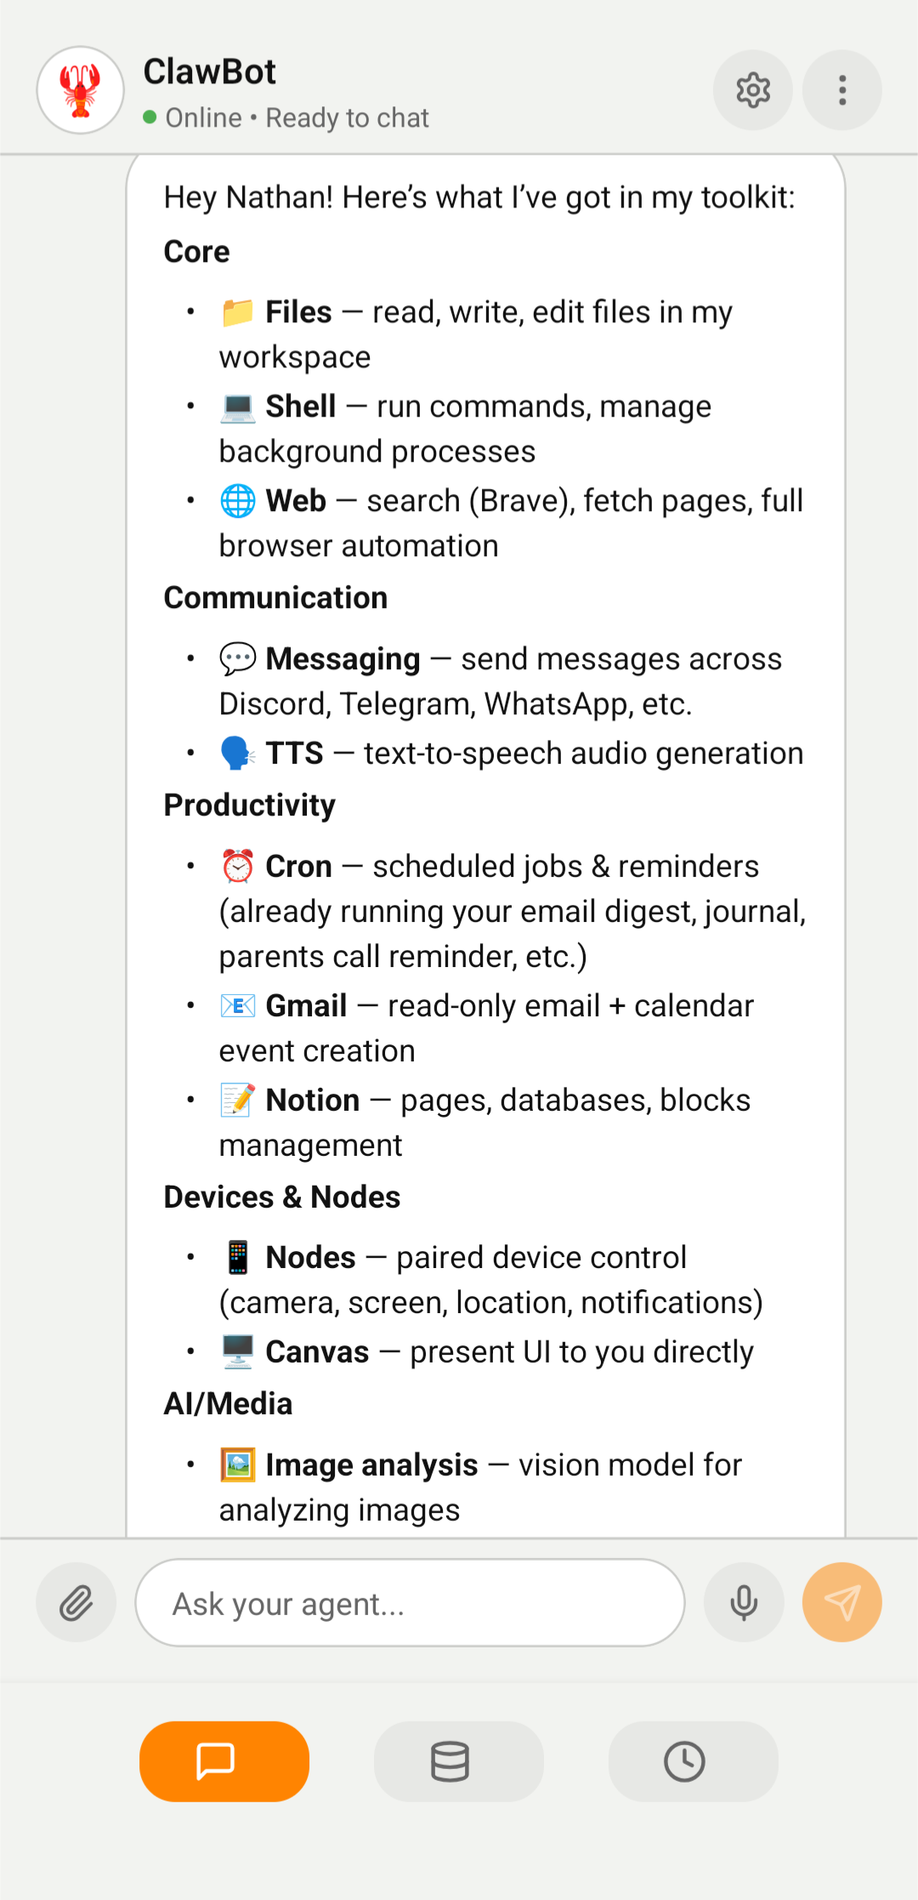Click the ClawBot lobster avatar
Screen dimensions: 918x1900
79,89
